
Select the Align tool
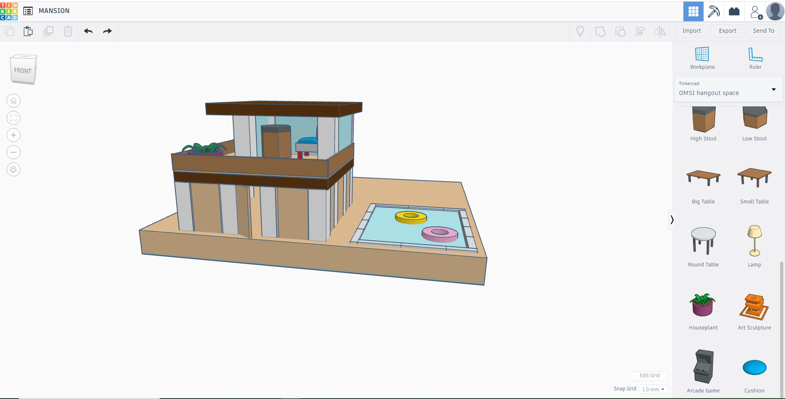640,31
